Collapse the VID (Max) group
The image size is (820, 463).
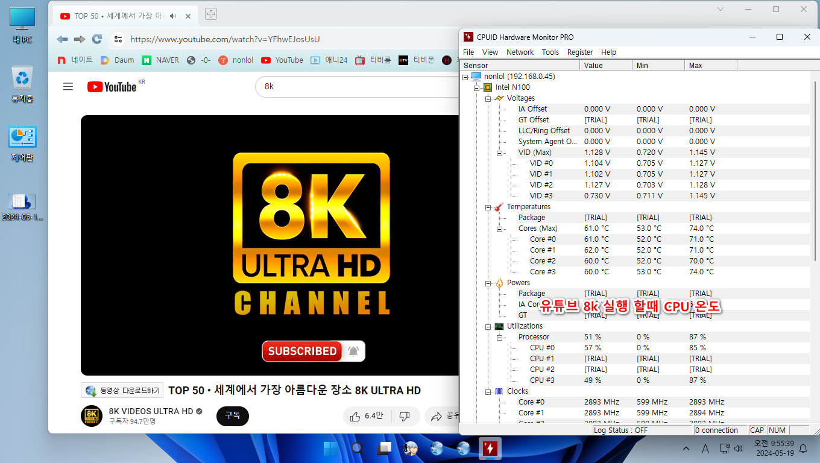pyautogui.click(x=500, y=153)
